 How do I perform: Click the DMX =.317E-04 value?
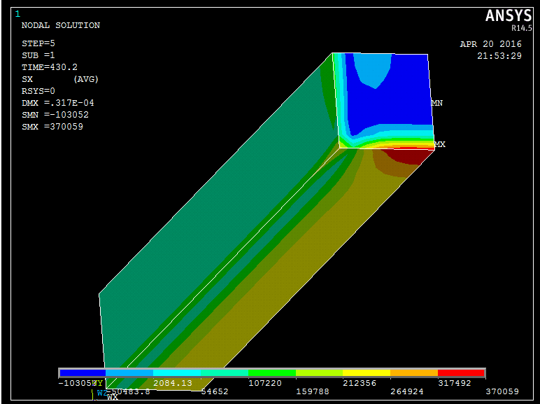coord(58,103)
